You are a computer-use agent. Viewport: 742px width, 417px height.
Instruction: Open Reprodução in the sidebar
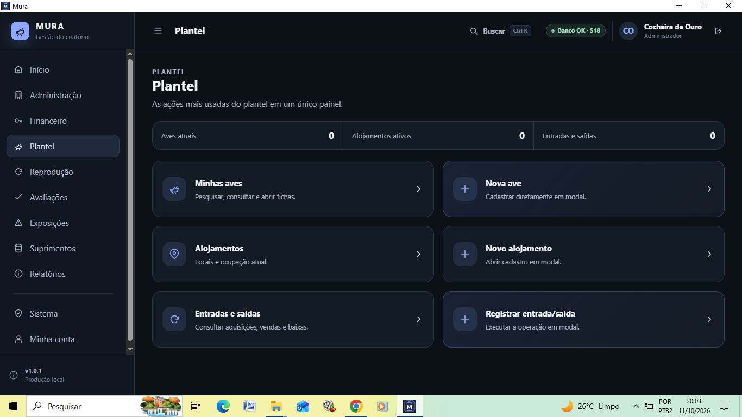pos(63,172)
